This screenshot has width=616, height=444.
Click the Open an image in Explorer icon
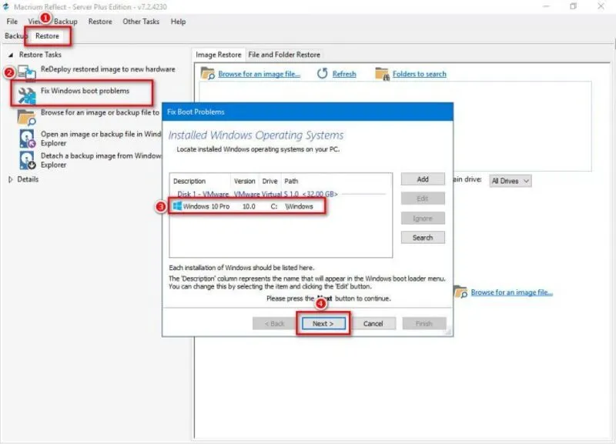click(x=28, y=138)
